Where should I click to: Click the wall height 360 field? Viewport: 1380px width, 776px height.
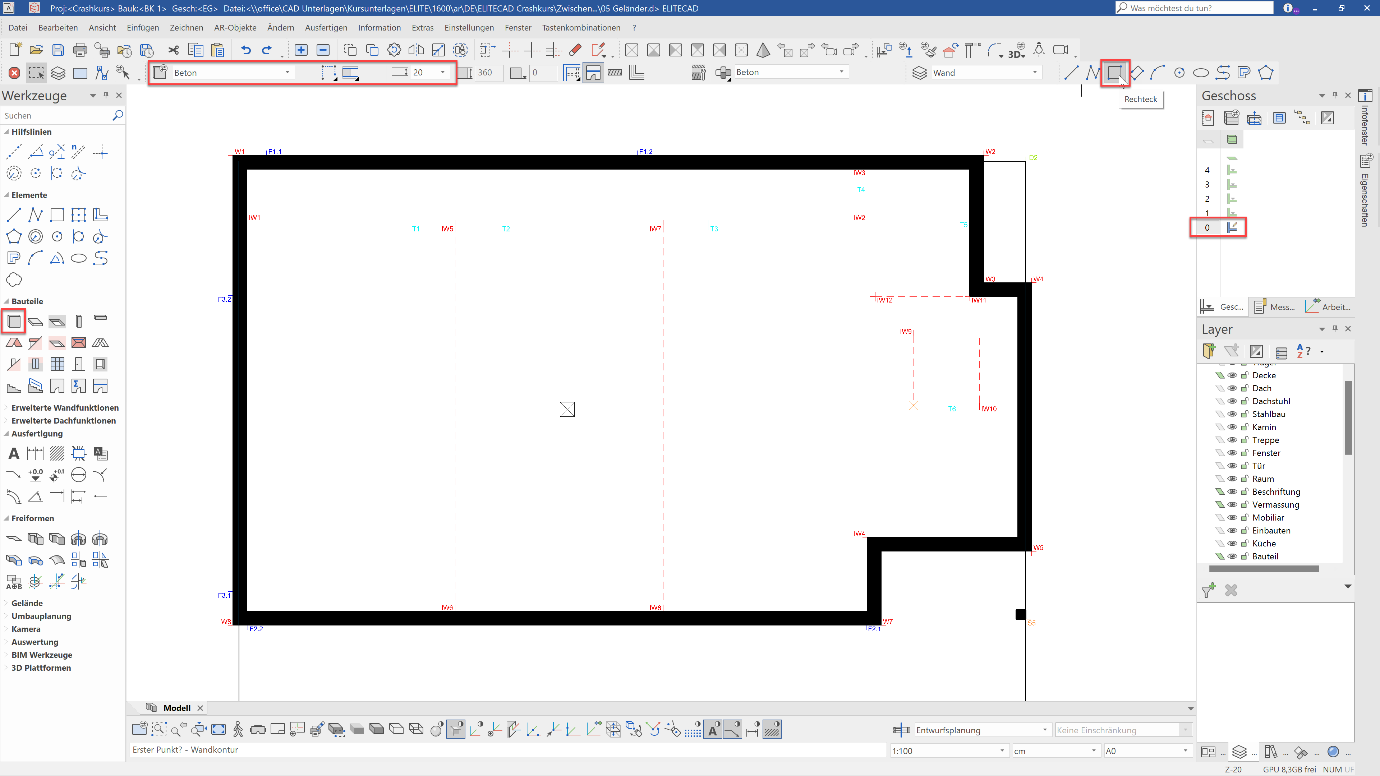[489, 73]
